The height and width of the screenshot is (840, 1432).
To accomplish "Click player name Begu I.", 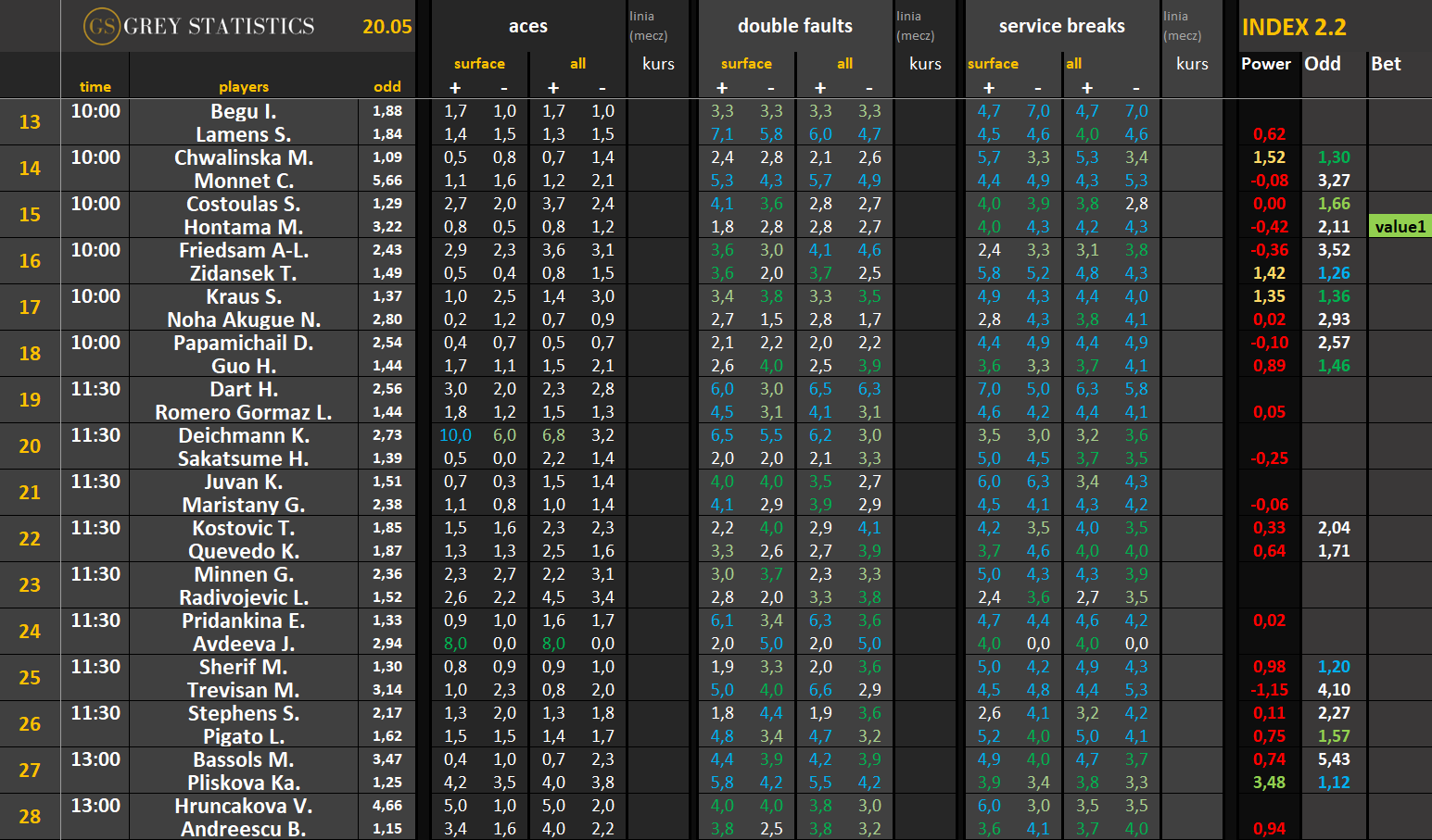I will [x=244, y=111].
